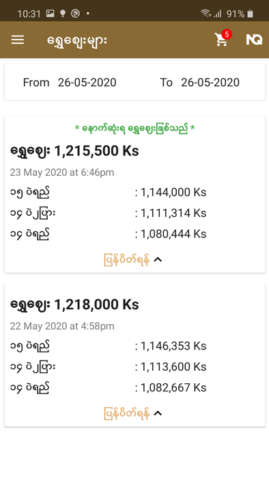Tap the cellular signal strength icon
This screenshot has height=481, width=269.
click(218, 14)
